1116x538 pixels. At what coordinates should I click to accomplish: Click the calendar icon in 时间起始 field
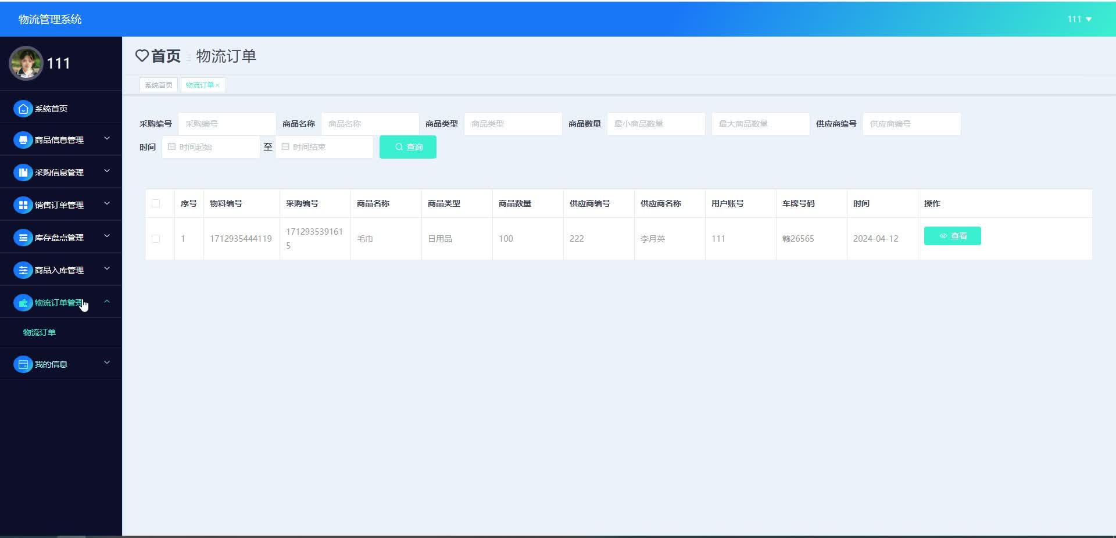coord(171,147)
